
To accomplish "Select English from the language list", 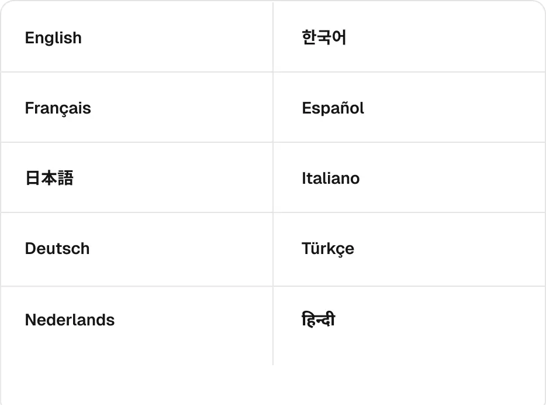I will click(53, 38).
